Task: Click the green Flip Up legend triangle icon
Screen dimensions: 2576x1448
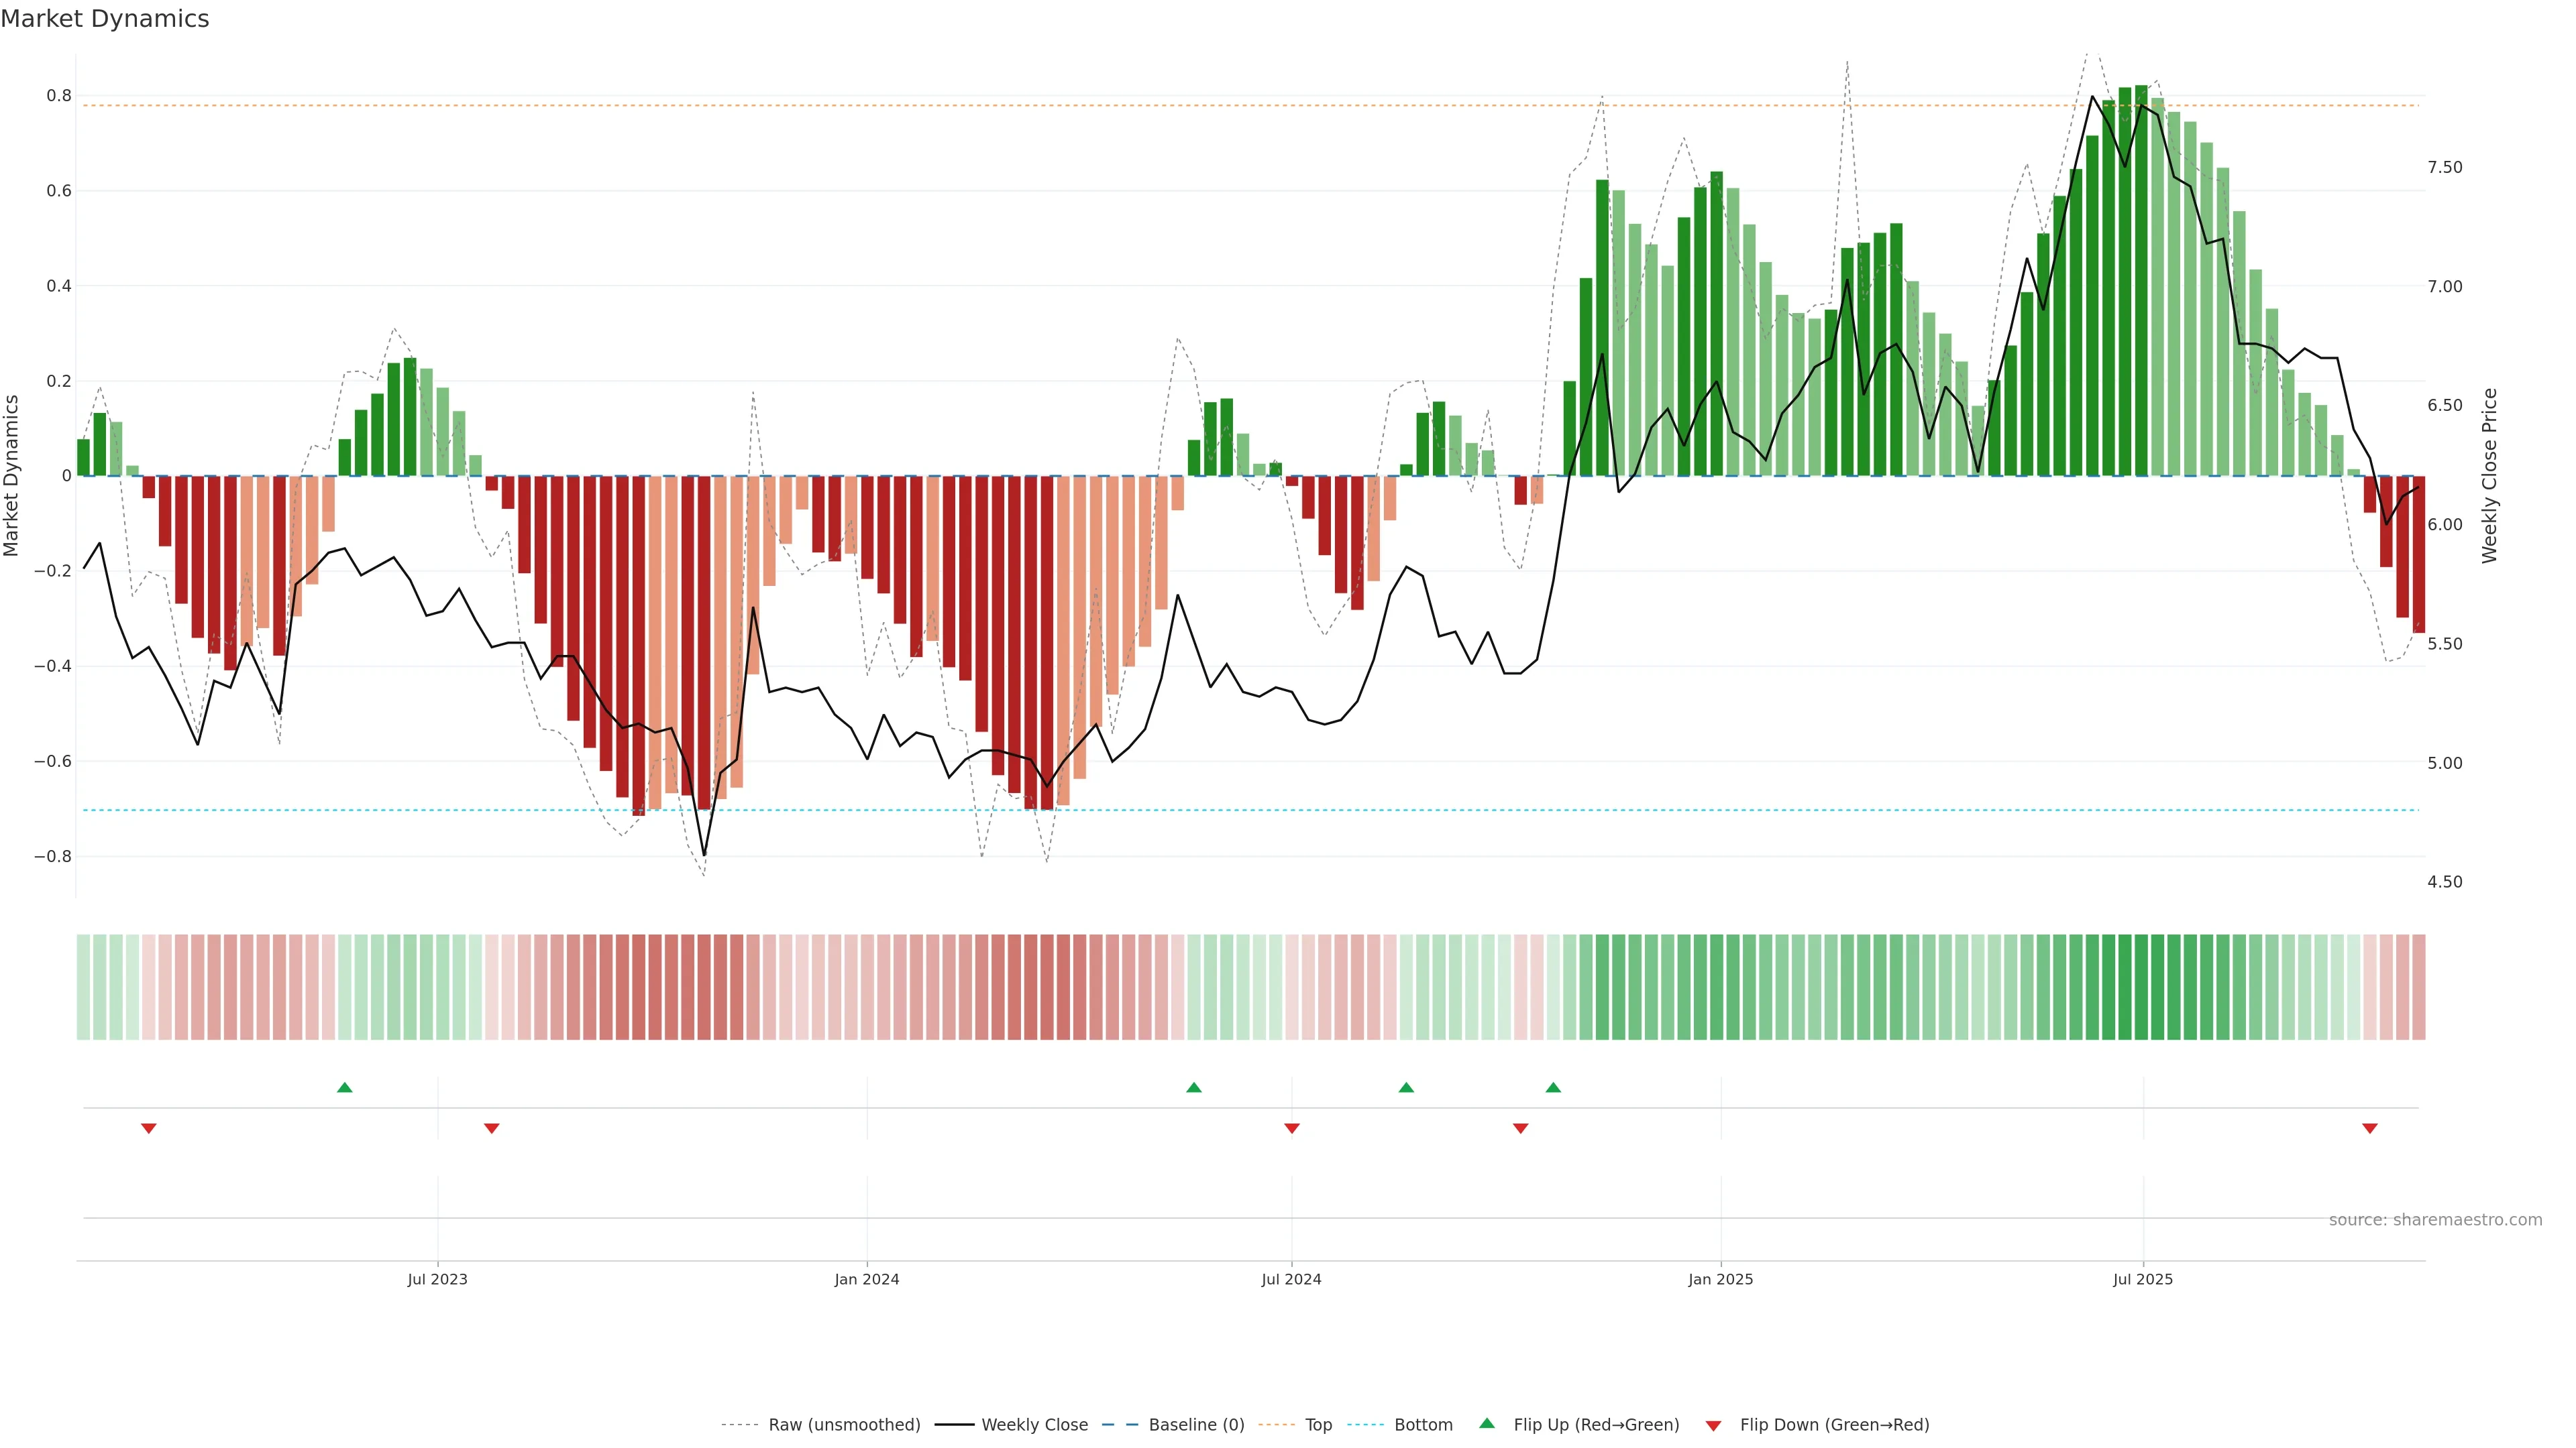Action: click(1487, 1423)
